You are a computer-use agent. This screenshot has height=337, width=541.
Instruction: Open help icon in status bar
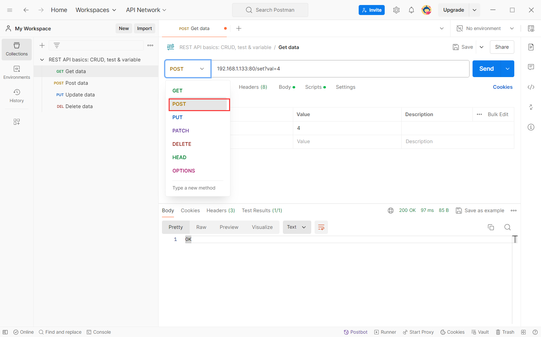535,332
